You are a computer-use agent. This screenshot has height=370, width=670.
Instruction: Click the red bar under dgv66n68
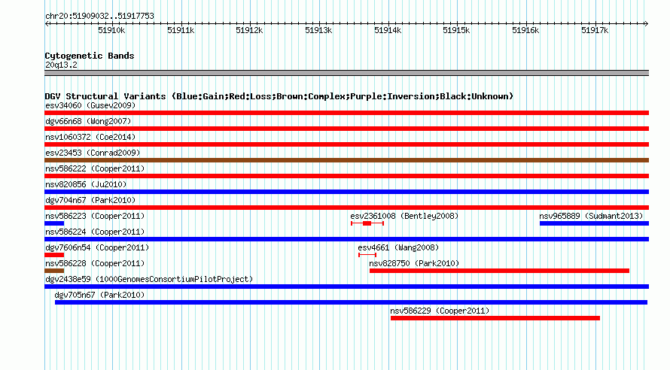tap(346, 129)
